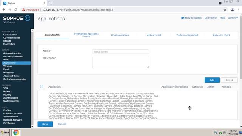Image resolution: width=242 pixels, height=136 pixels.
Task: Click the Name field containing Block Games
Action: tap(121, 51)
